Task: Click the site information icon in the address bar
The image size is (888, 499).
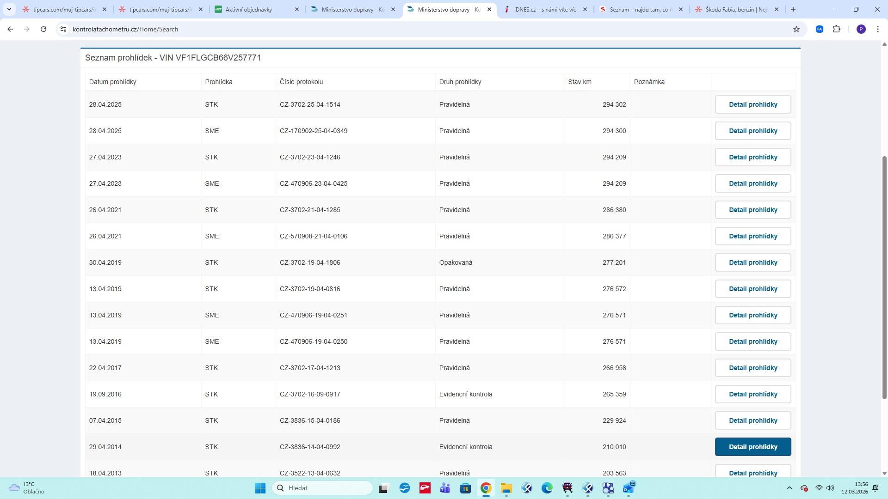Action: [63, 29]
